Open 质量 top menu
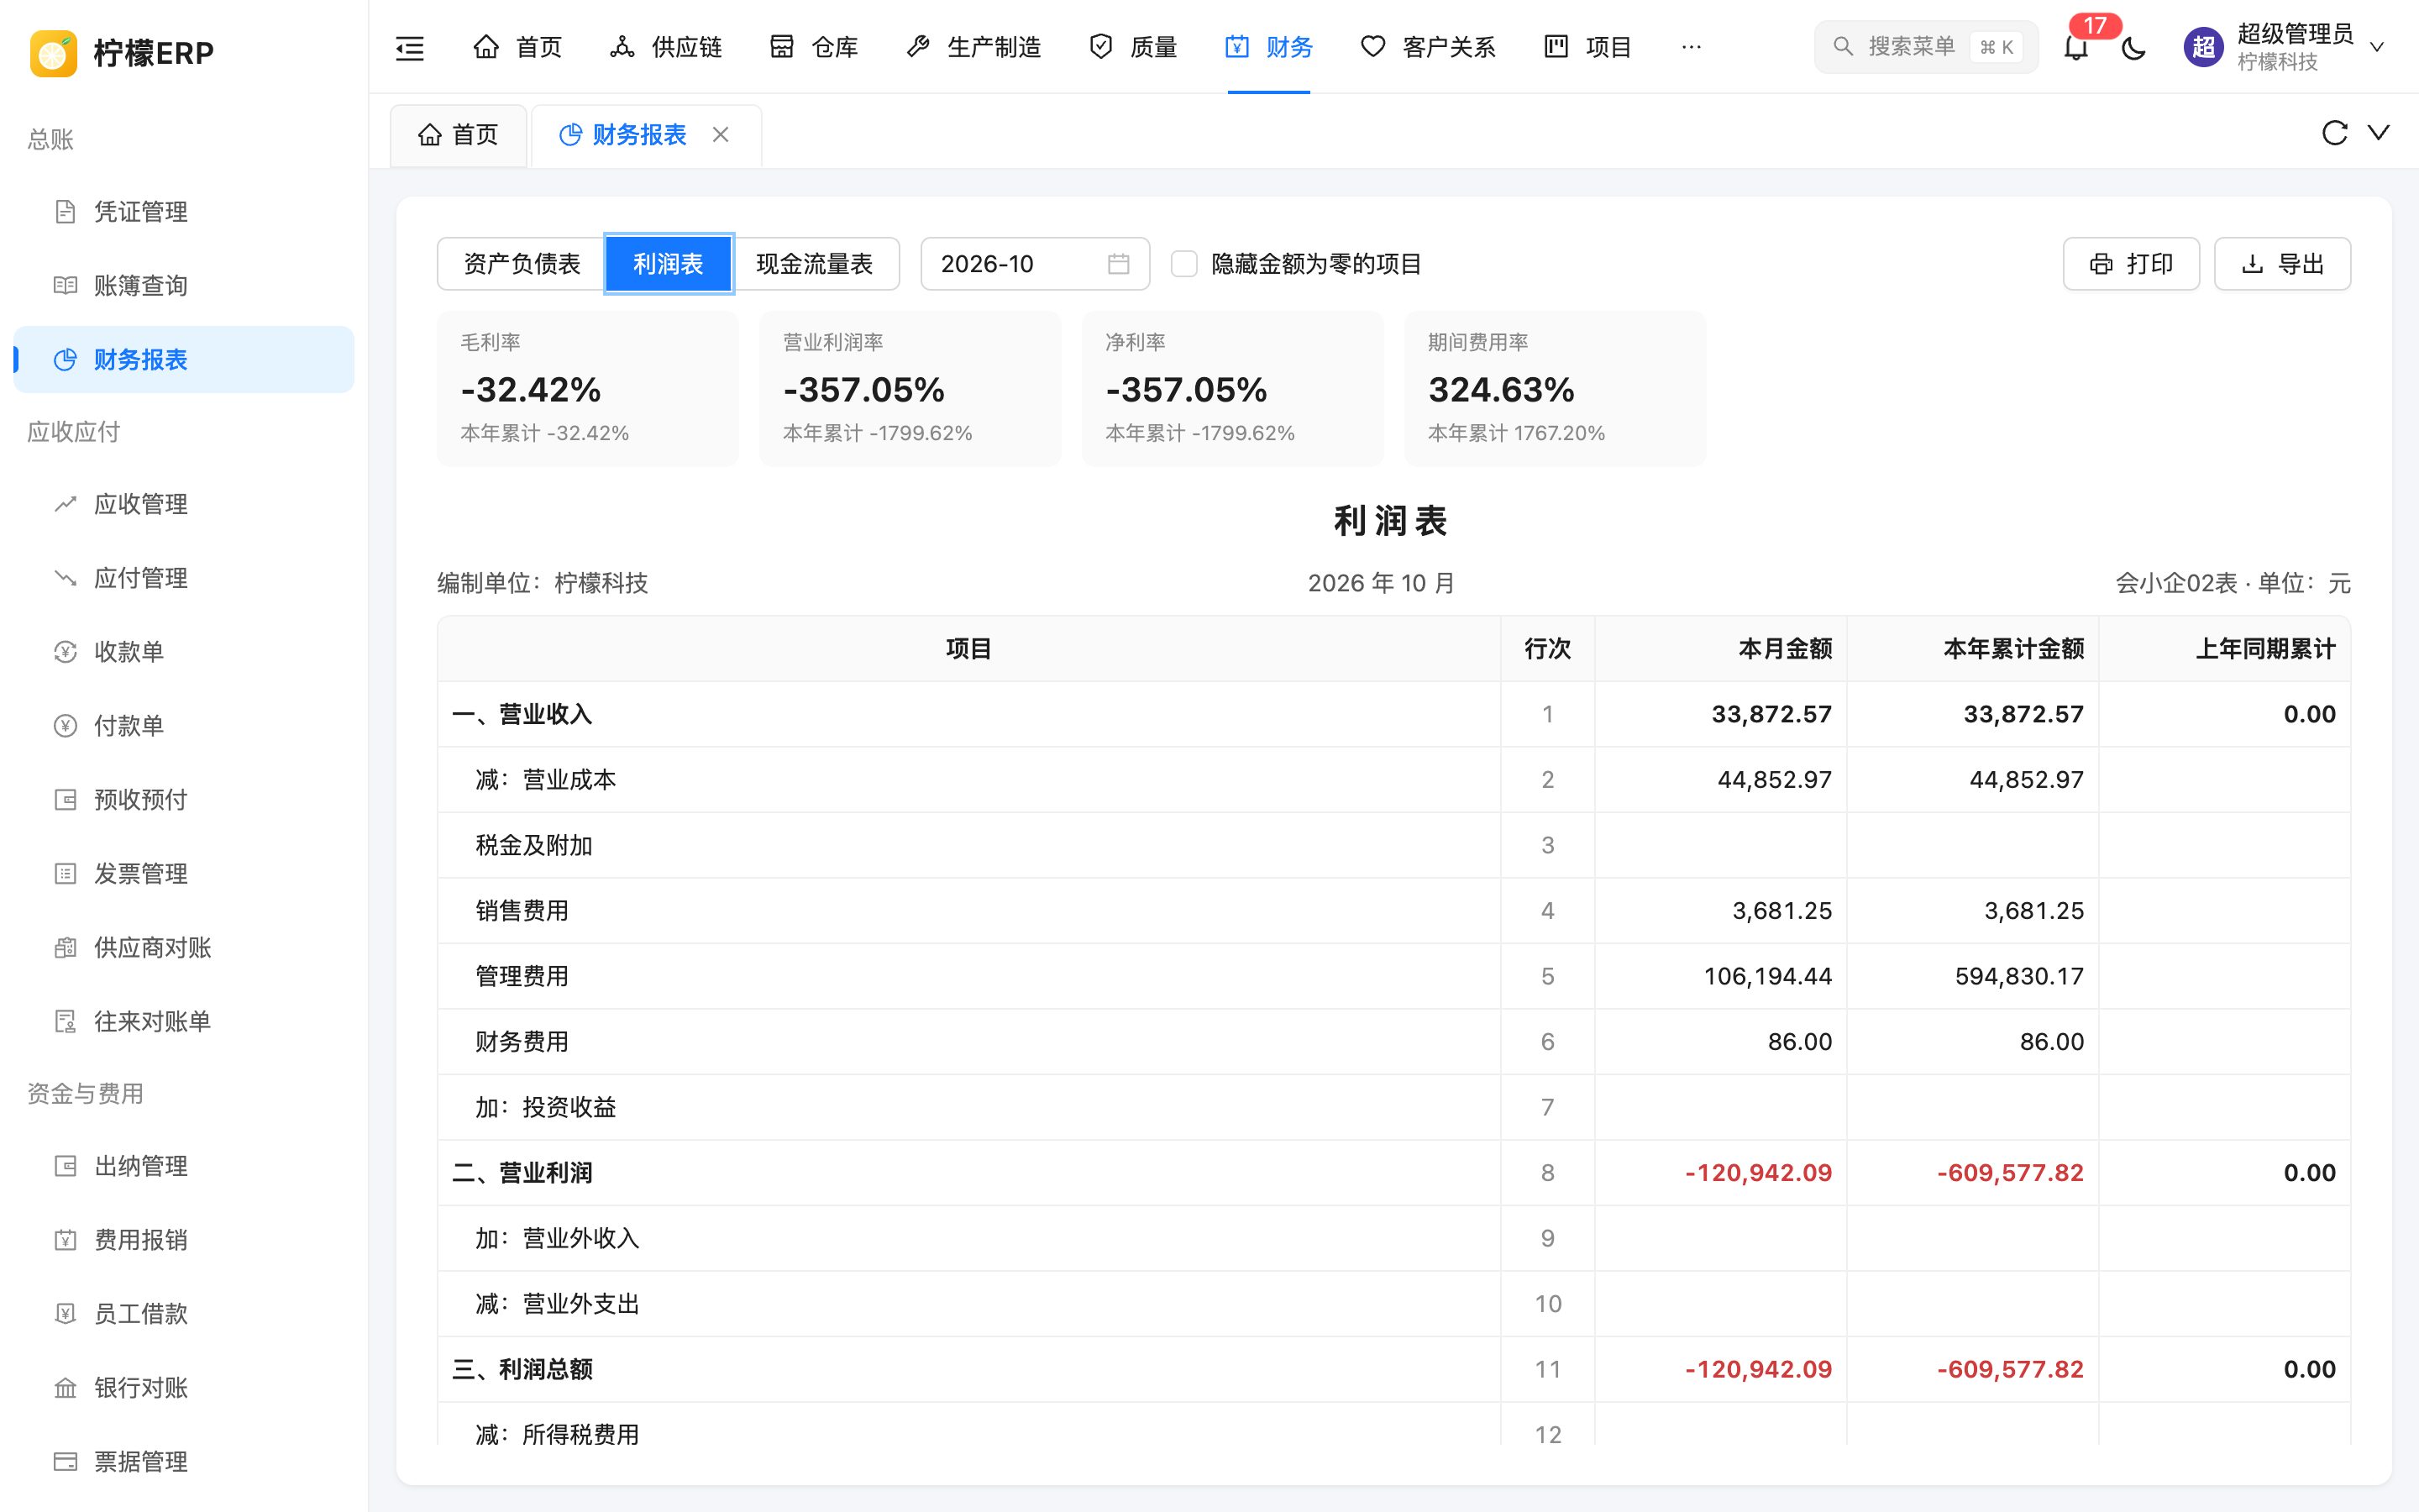Viewport: 2419px width, 1512px height. (x=1132, y=47)
